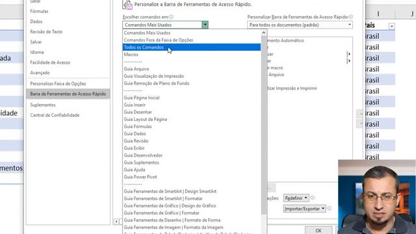This screenshot has width=416, height=234.
Task: Click info icon next to Importar/Exportar
Action: (x=330, y=208)
